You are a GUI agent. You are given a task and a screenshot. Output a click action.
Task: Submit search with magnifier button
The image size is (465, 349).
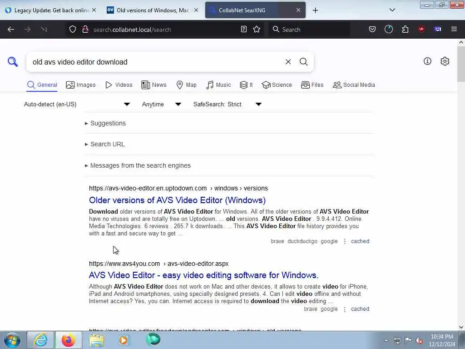coord(303,62)
